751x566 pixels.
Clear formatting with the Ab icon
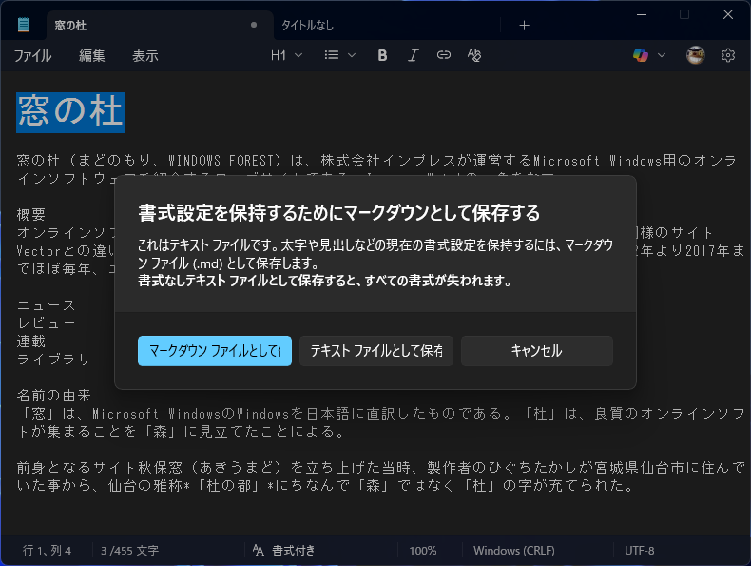[x=474, y=55]
